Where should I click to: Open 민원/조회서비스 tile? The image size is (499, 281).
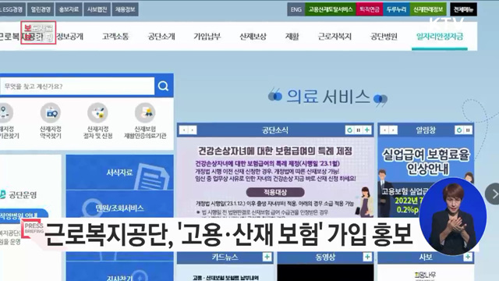(x=119, y=208)
